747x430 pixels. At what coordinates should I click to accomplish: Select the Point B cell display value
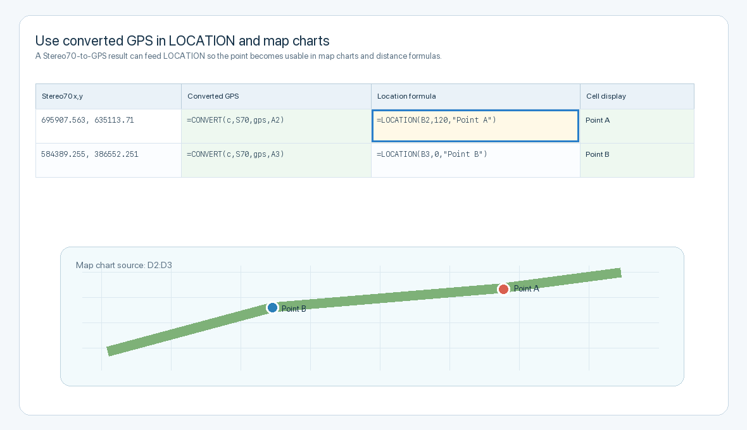(637, 161)
